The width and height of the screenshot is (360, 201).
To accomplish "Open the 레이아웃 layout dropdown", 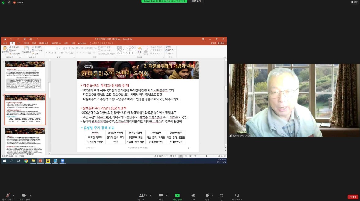I will coord(37,47).
